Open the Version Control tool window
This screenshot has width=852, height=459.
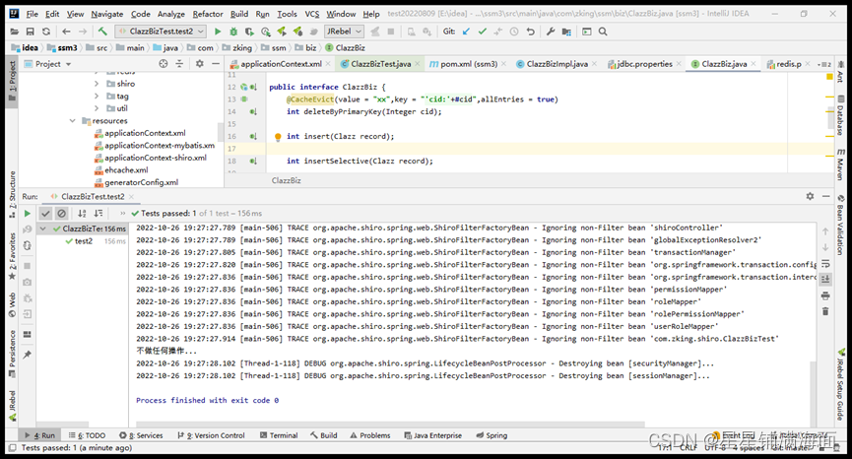[x=212, y=435]
